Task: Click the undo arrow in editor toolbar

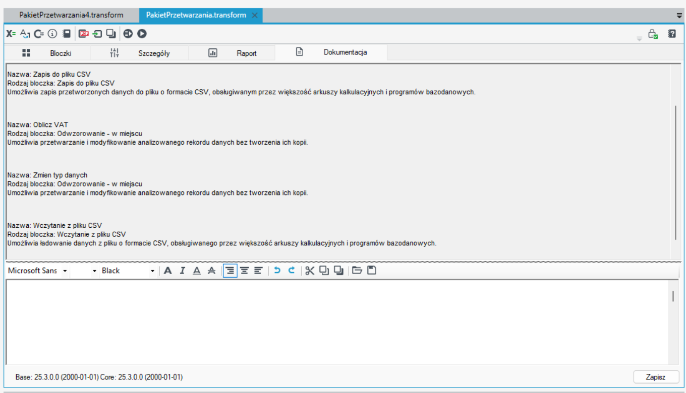Action: [277, 271]
